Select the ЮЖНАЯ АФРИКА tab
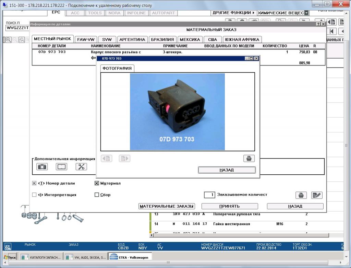Screen dimensions: 351x268 [x=242, y=39]
